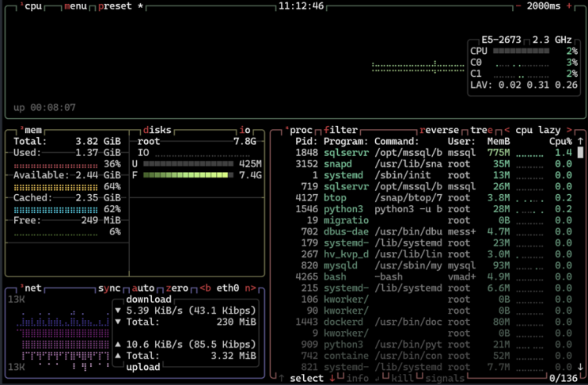
Task: Select the snapd process row
Action: (434, 164)
